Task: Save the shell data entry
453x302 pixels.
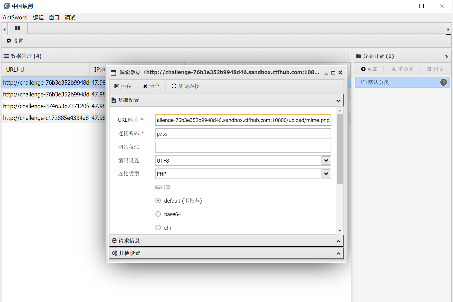Action: tap(123, 86)
